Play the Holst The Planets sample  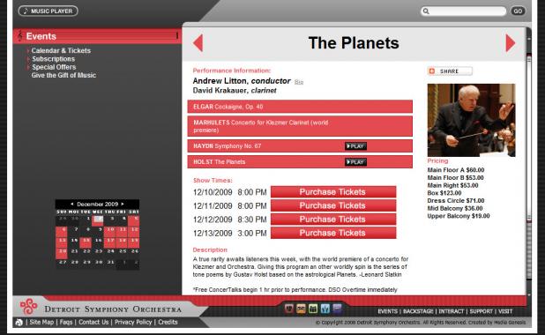[x=355, y=162]
